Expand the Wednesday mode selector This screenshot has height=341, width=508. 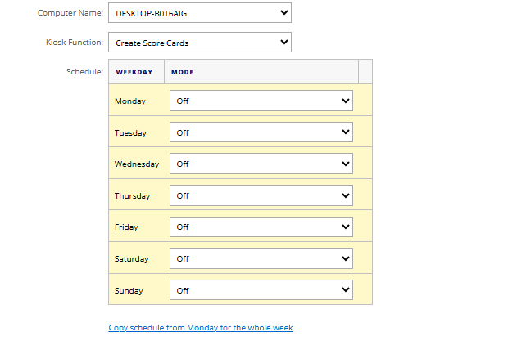(x=261, y=164)
